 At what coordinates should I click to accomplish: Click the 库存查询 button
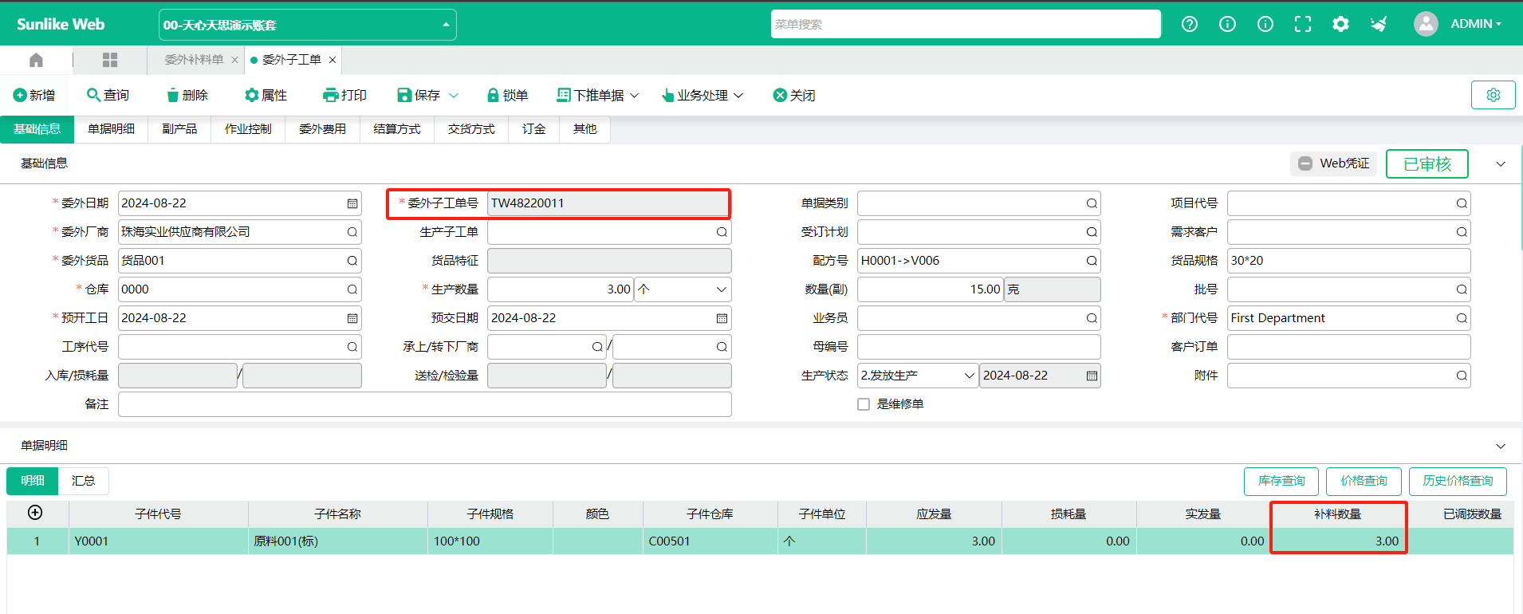(x=1281, y=481)
